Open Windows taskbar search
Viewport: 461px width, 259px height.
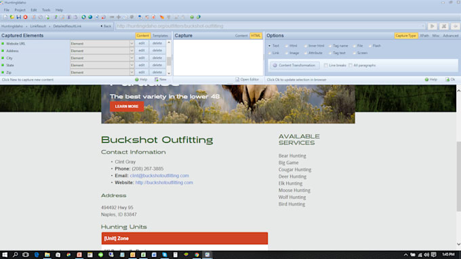[x=16, y=254]
